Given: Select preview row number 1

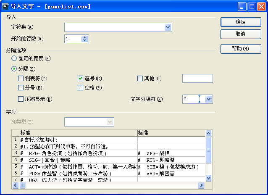Looking at the screenshot, I should click(16, 140).
